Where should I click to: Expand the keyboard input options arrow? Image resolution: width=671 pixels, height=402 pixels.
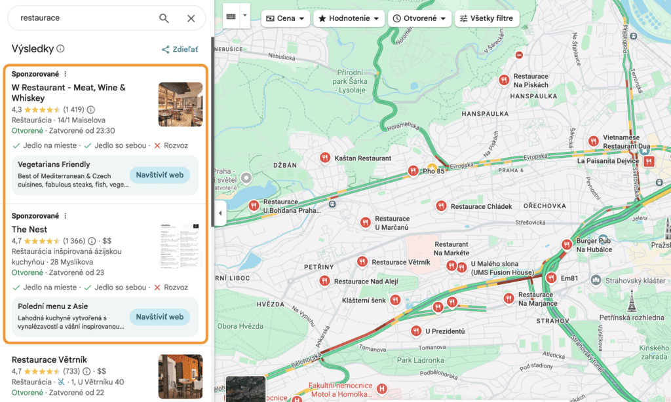coord(245,15)
